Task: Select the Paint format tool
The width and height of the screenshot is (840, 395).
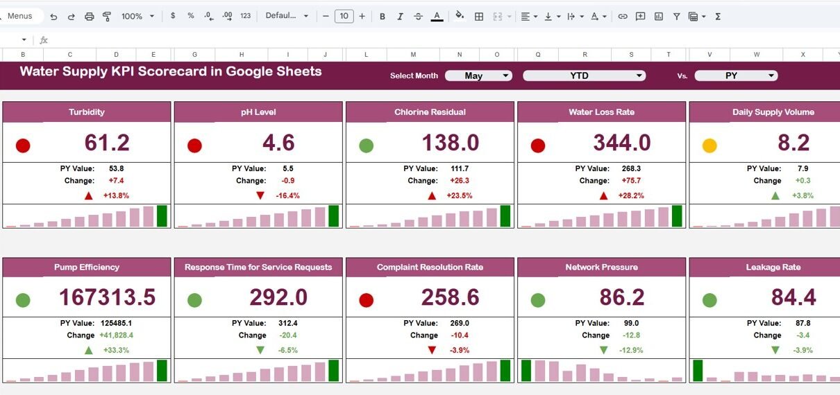Action: pos(107,16)
